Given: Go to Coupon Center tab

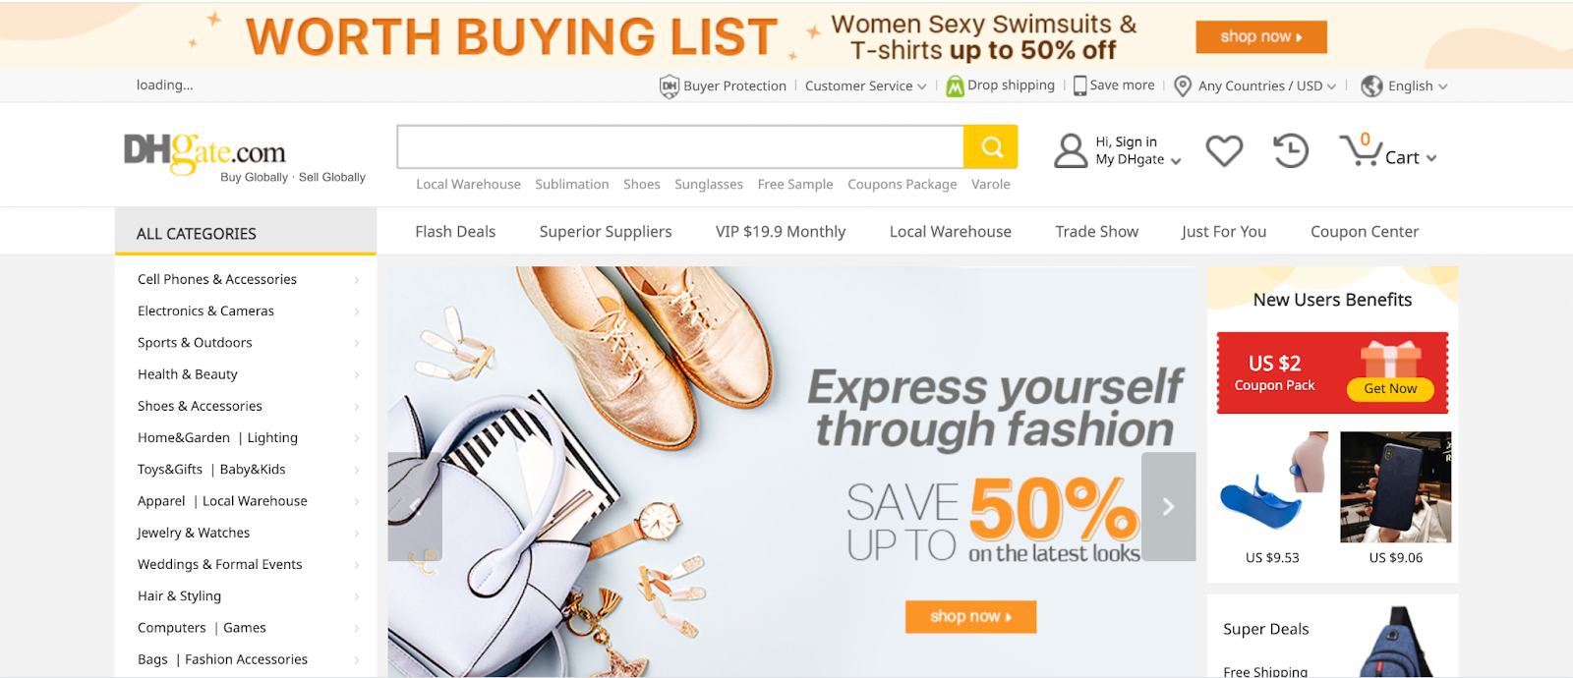Looking at the screenshot, I should (x=1365, y=232).
